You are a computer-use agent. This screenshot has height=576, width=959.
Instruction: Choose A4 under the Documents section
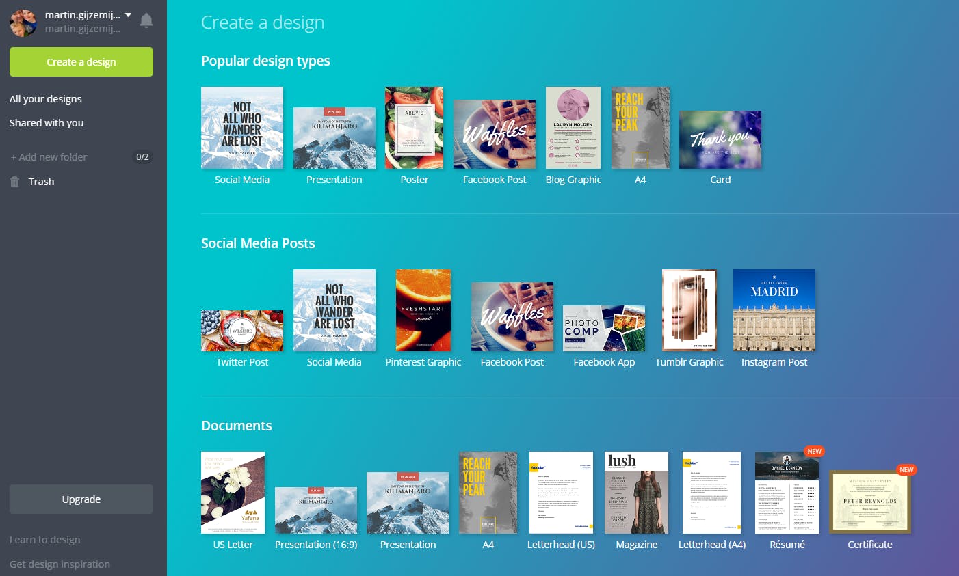click(x=488, y=493)
